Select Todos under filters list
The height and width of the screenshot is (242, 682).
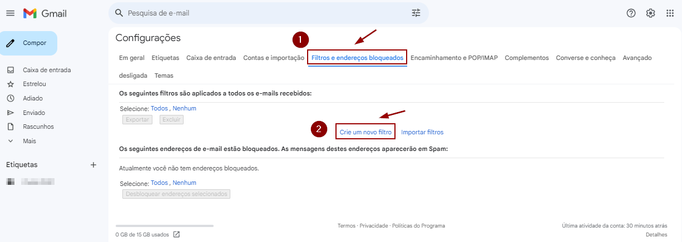(x=159, y=108)
